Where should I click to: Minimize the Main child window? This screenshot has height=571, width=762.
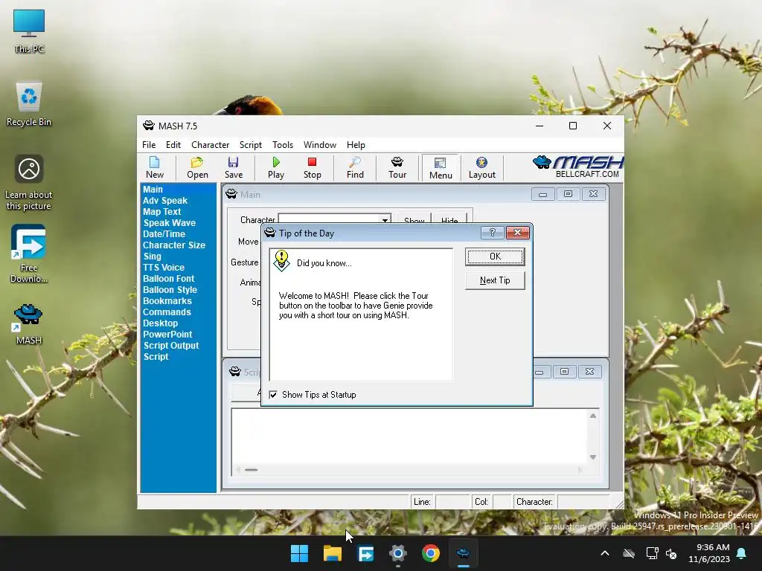[542, 194]
